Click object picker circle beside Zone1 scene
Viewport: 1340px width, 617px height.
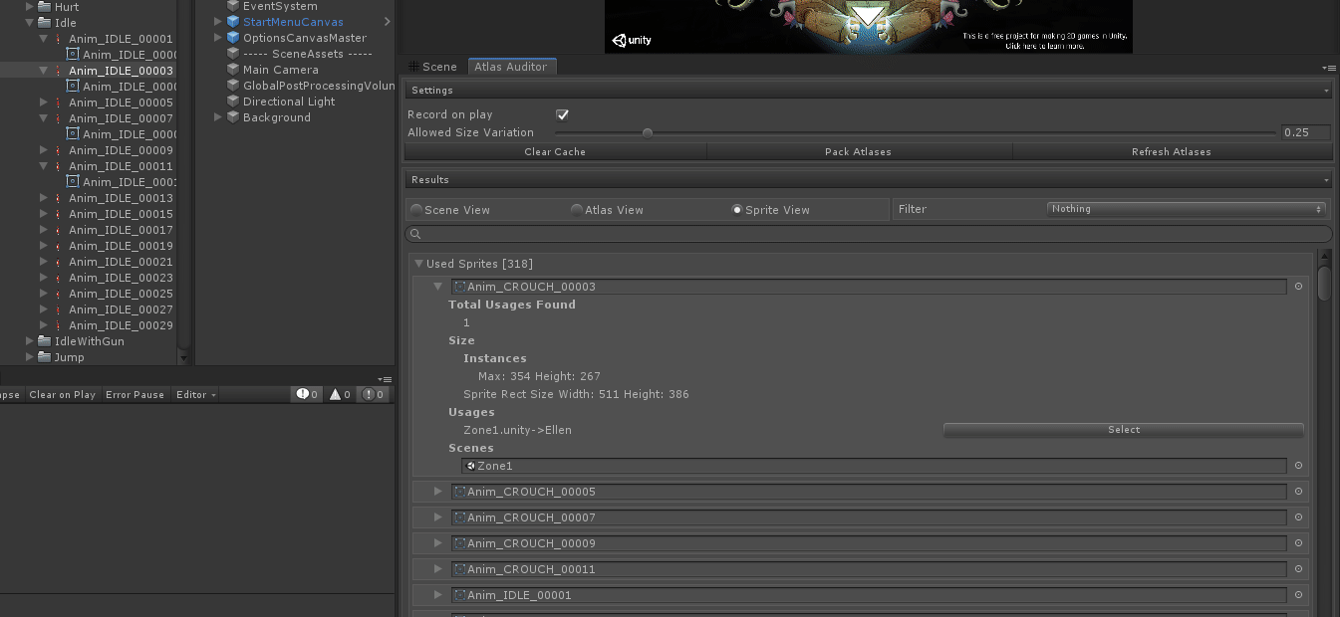[1298, 466]
